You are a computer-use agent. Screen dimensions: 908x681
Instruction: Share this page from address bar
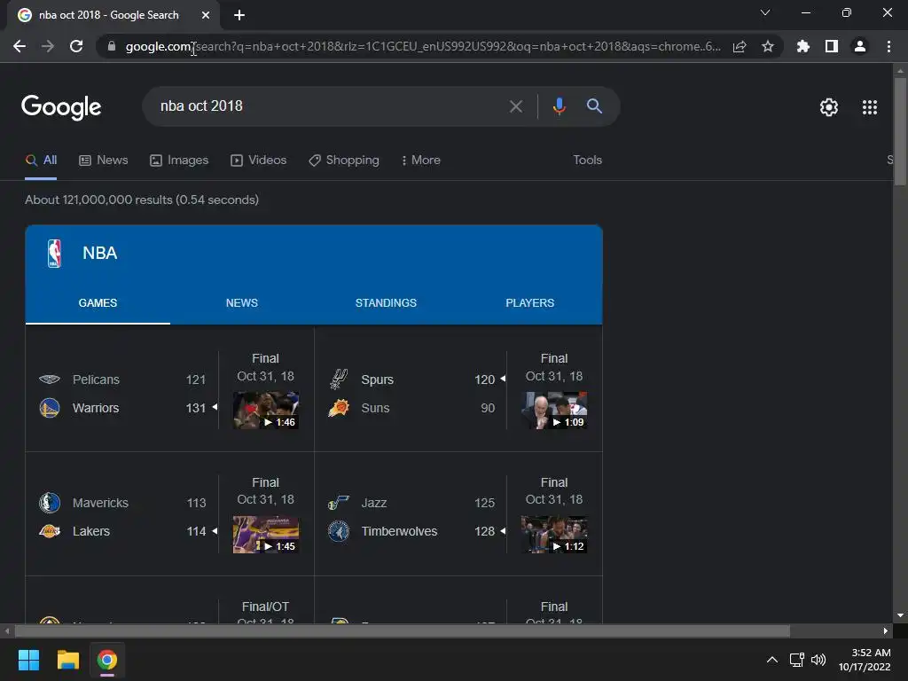[740, 46]
